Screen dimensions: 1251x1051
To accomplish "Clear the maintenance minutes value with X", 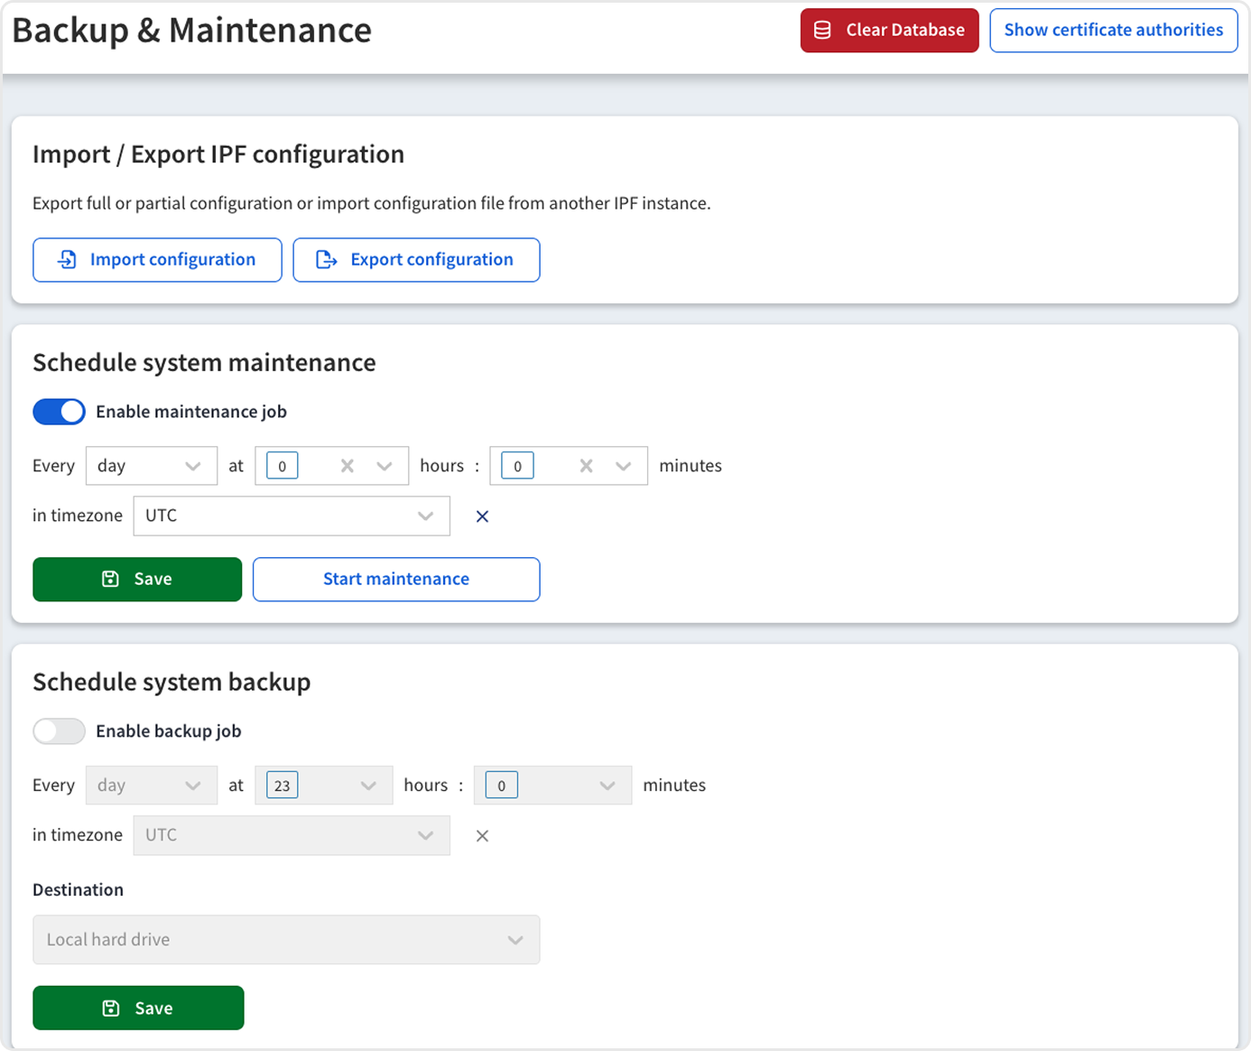I will [586, 466].
